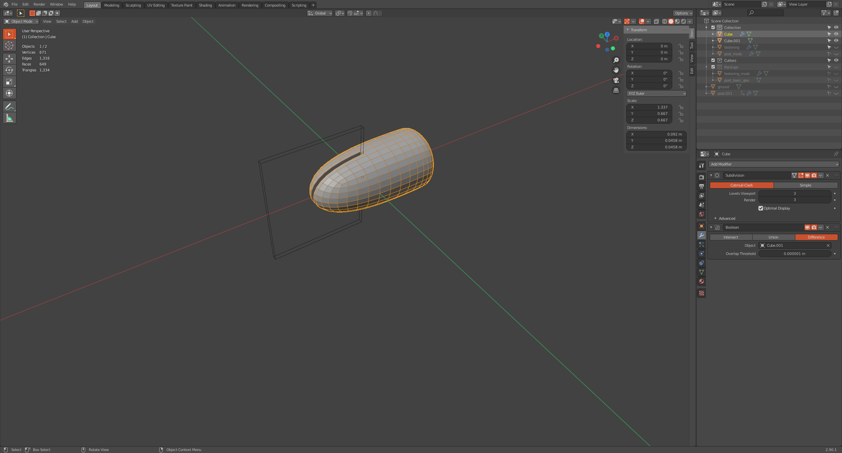Uncheck the Cutters collection checkbox
The width and height of the screenshot is (842, 453).
click(713, 60)
